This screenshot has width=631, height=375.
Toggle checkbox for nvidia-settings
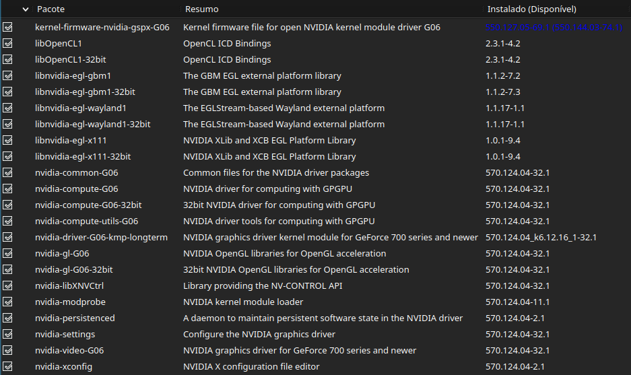[x=7, y=334]
